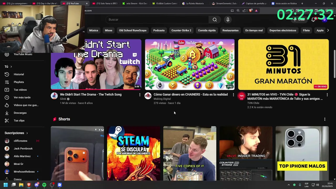The image size is (336, 189).
Task: Click the TVN Chile channel avatar
Action: 241,96
